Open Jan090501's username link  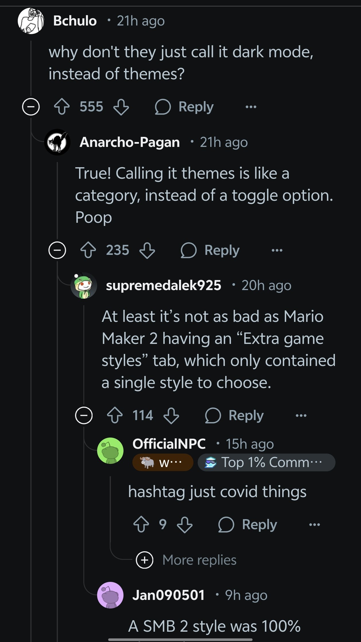tap(168, 595)
